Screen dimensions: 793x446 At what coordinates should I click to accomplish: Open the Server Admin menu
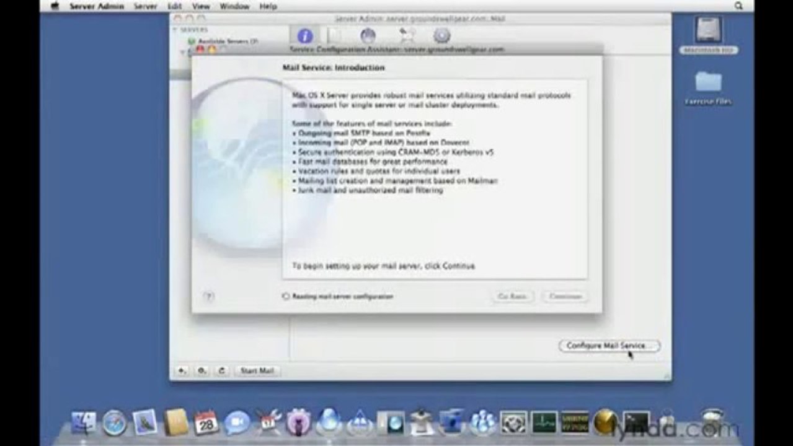[x=97, y=6]
